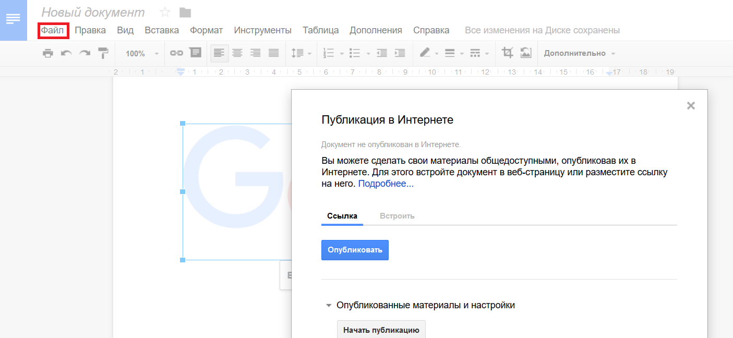Add a comment via toolbar icon
Viewport: 733px width, 338px height.
point(195,53)
